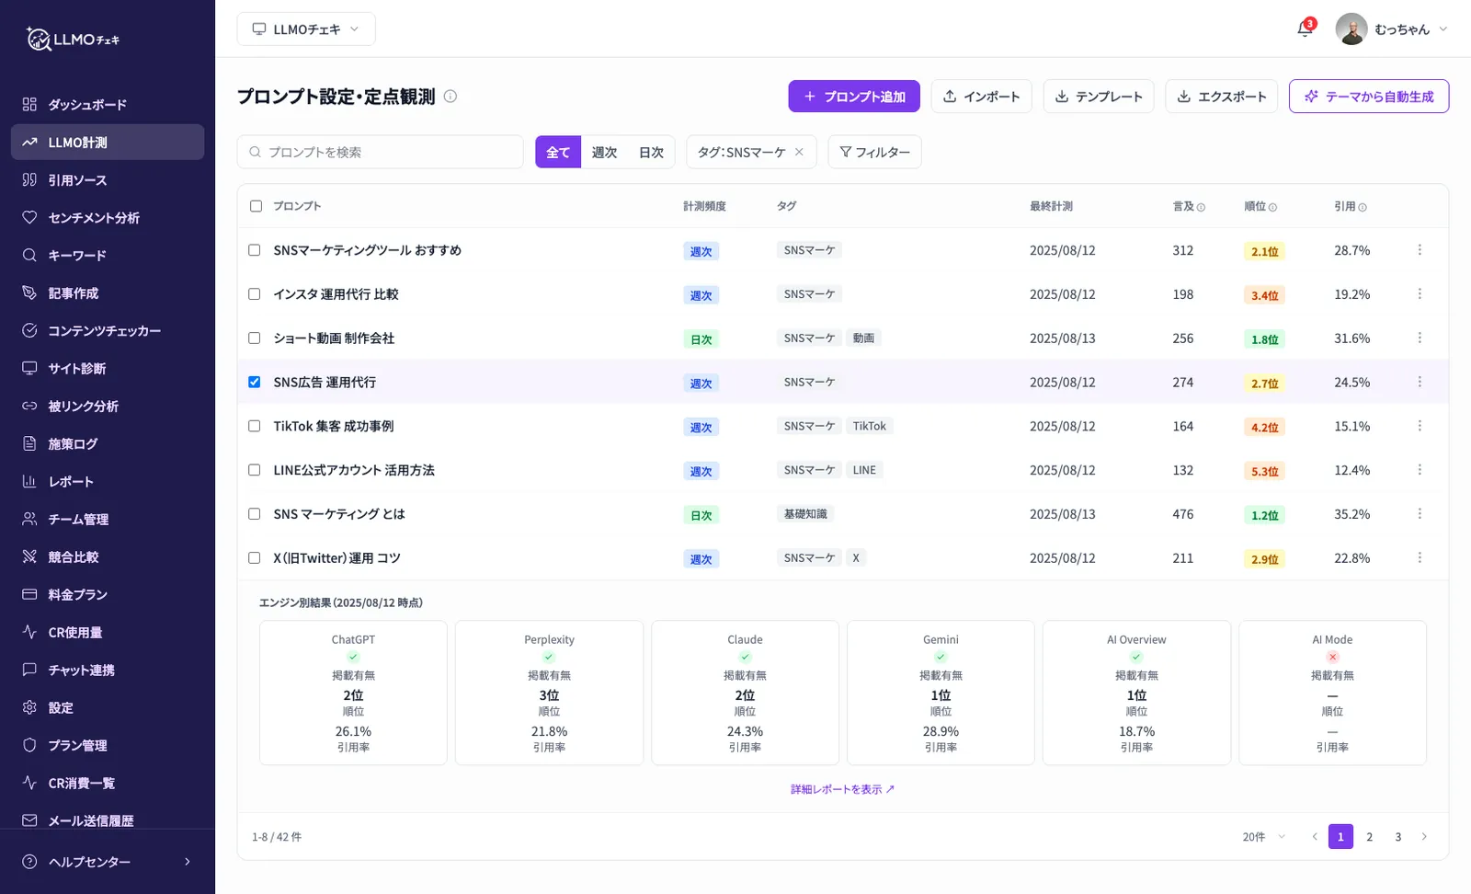Image resolution: width=1471 pixels, height=894 pixels.
Task: Click the テンプレート button
Action: [x=1099, y=97]
